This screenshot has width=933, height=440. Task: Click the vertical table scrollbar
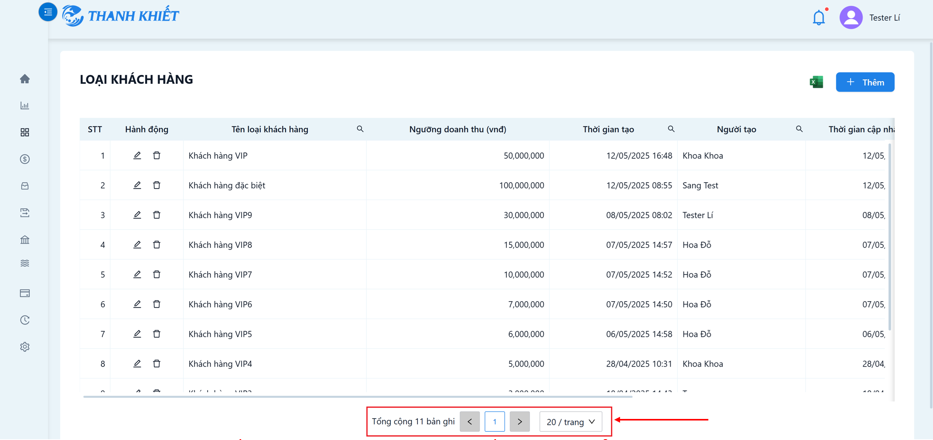coord(890,237)
